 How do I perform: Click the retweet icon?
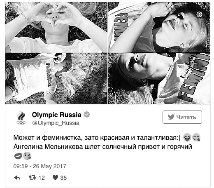click(32, 178)
